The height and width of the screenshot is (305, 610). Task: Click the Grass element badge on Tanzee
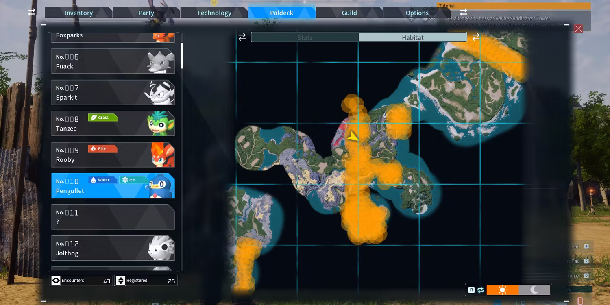click(103, 118)
